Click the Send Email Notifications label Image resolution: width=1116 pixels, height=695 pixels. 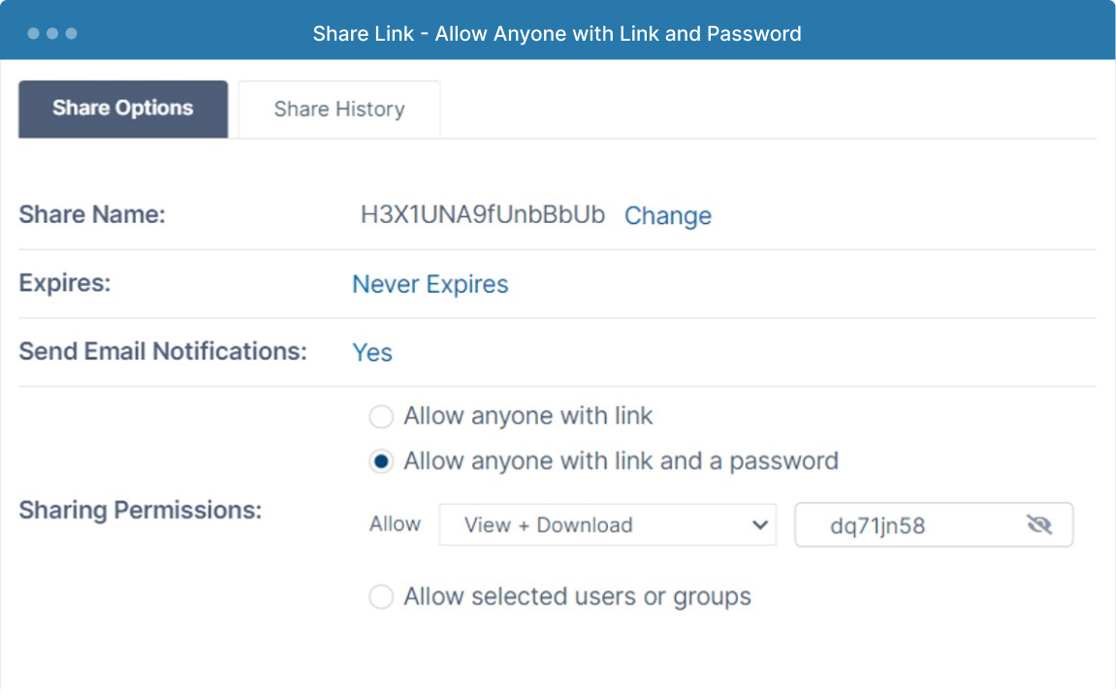tap(163, 352)
